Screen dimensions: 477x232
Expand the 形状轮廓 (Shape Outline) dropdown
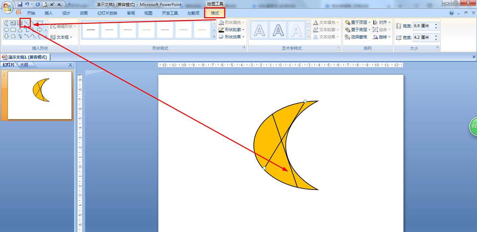click(x=243, y=30)
